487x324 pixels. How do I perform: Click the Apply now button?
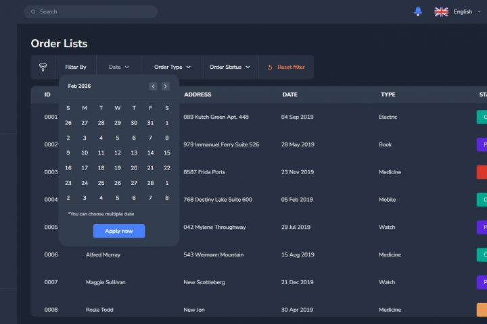point(119,231)
